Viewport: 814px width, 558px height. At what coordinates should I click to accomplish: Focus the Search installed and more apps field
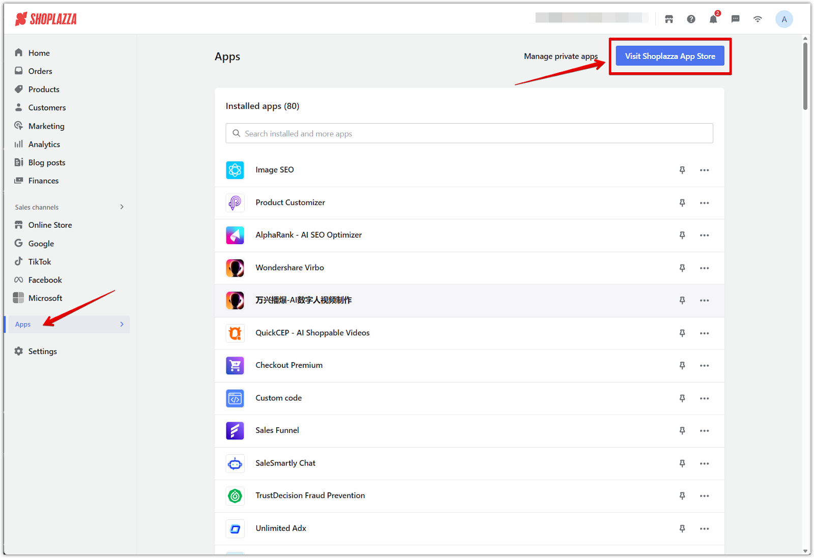tap(469, 133)
